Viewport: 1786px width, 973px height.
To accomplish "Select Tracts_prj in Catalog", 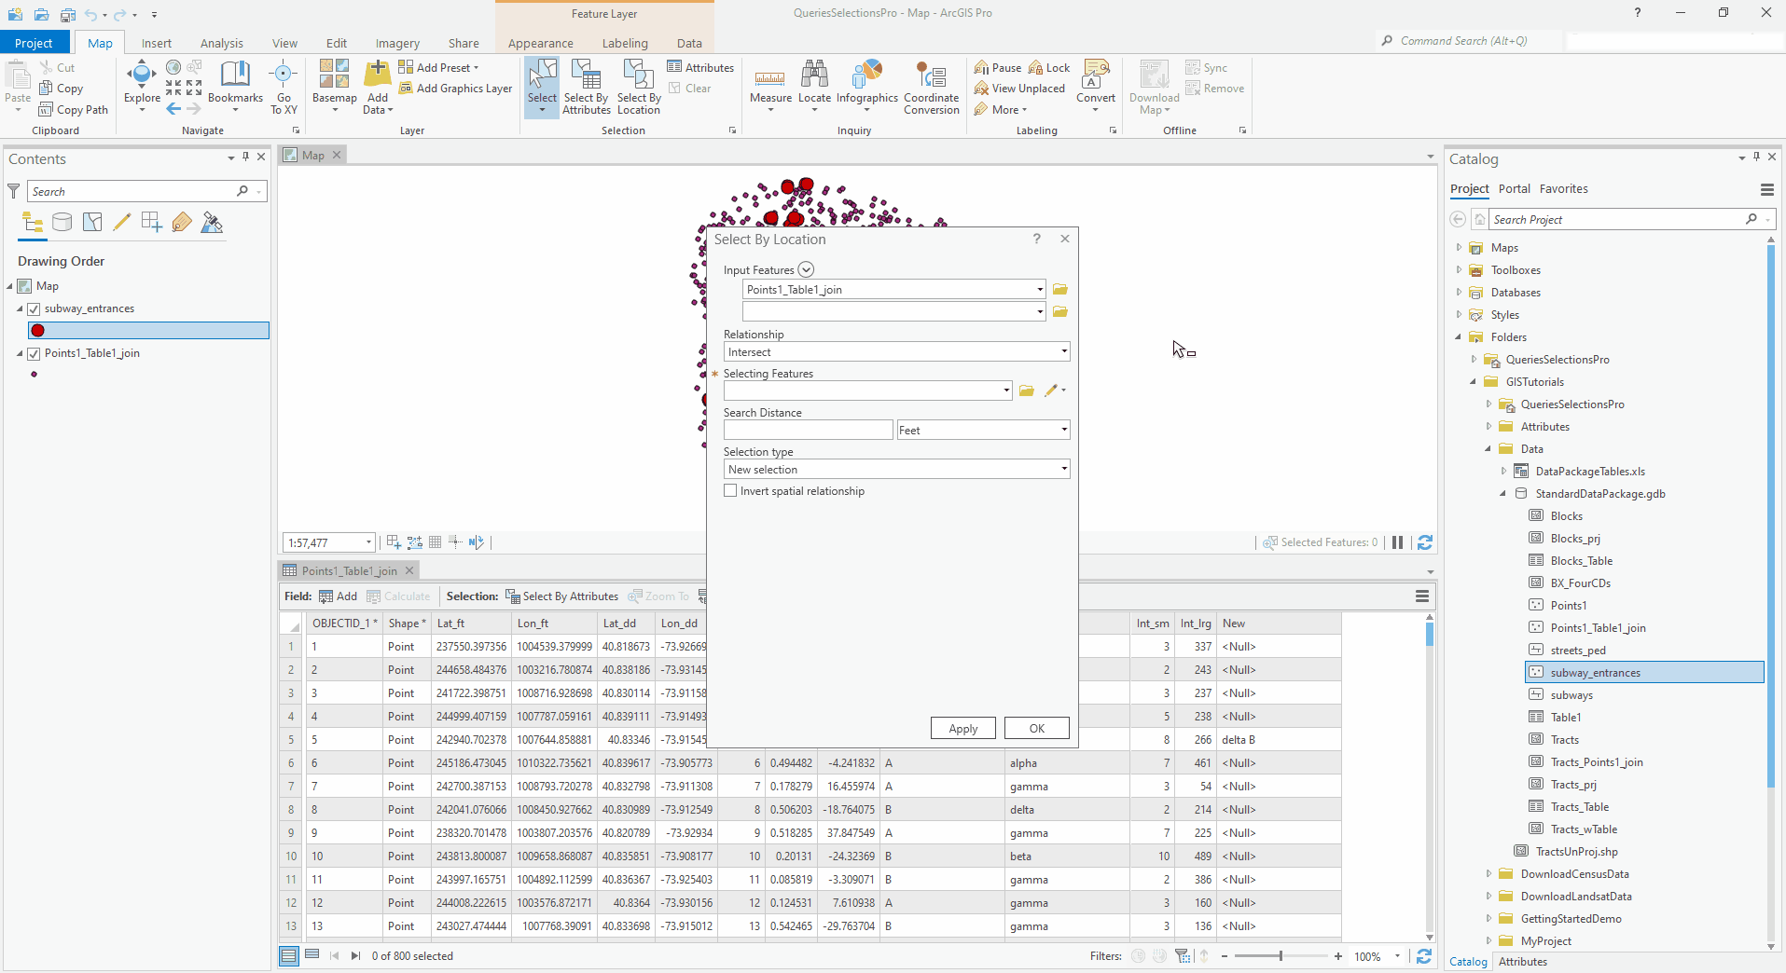I will pos(1573,784).
